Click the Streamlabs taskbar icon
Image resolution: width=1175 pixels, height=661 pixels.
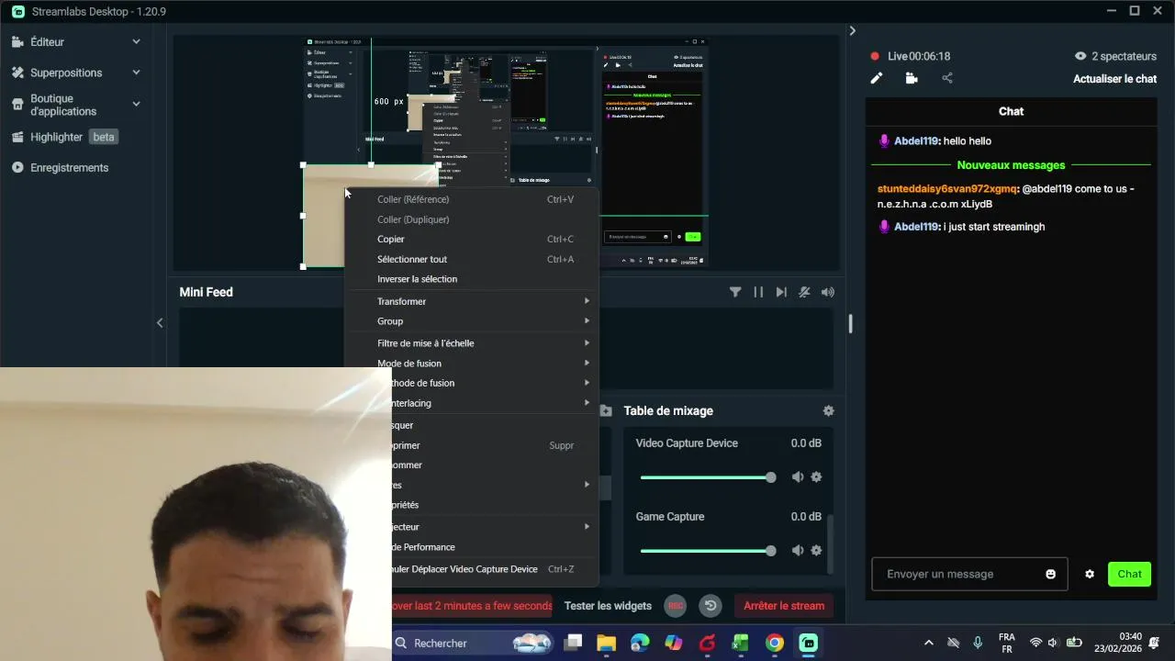[x=808, y=644]
